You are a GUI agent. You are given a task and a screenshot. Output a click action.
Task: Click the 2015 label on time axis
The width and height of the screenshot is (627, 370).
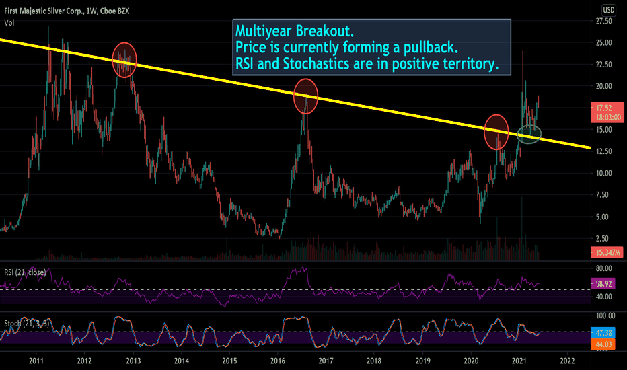229,361
